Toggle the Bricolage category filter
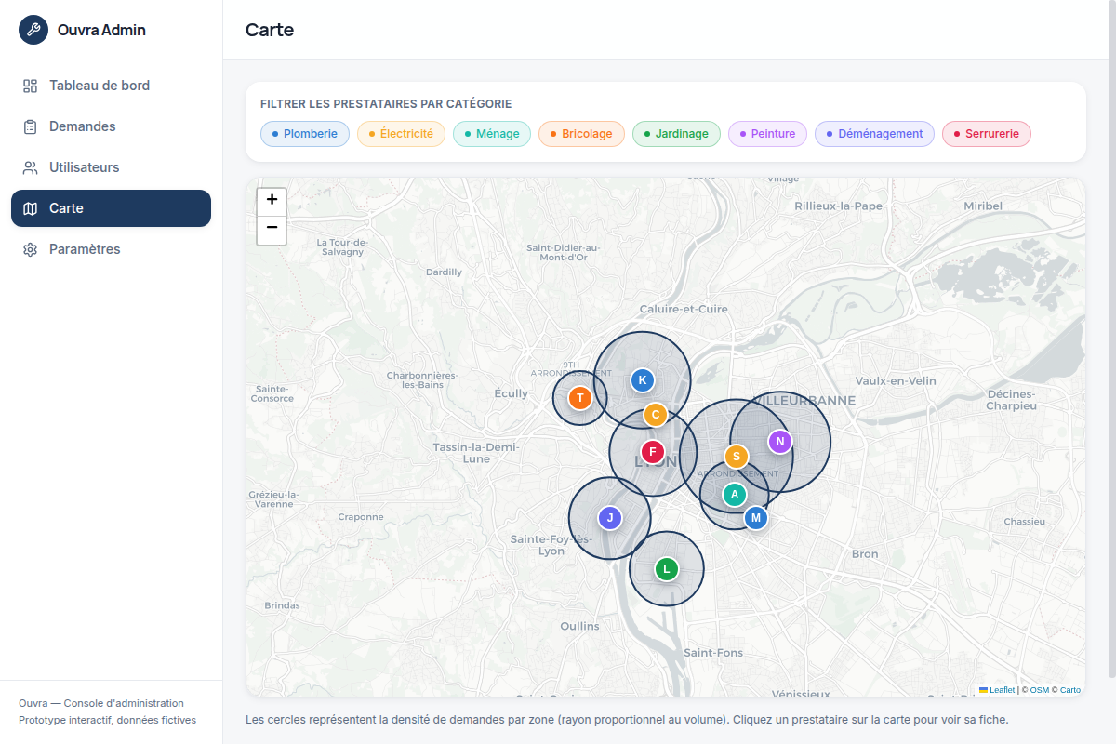 pyautogui.click(x=581, y=134)
